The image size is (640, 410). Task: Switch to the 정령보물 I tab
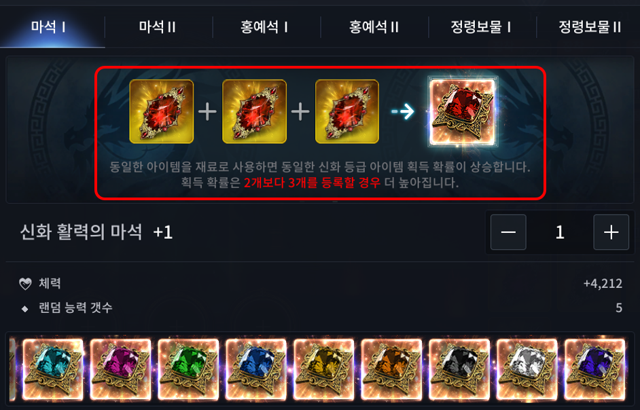pos(482,27)
